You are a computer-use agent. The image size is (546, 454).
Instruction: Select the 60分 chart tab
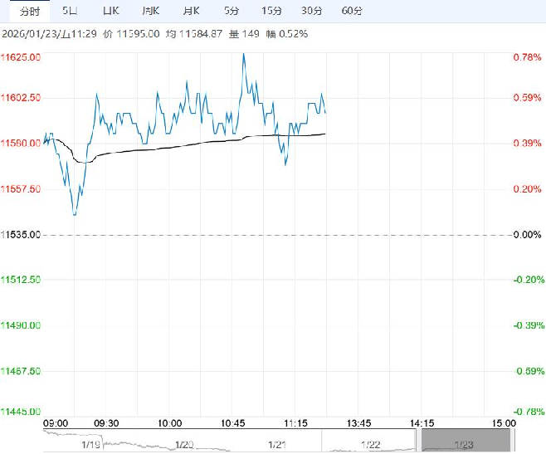coord(352,11)
